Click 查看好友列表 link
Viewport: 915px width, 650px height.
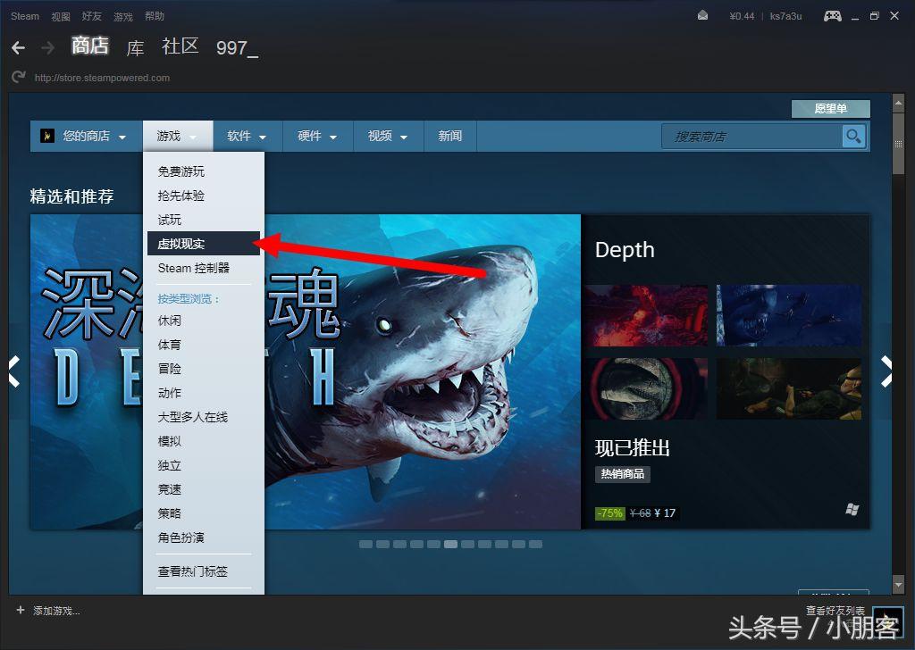point(835,611)
